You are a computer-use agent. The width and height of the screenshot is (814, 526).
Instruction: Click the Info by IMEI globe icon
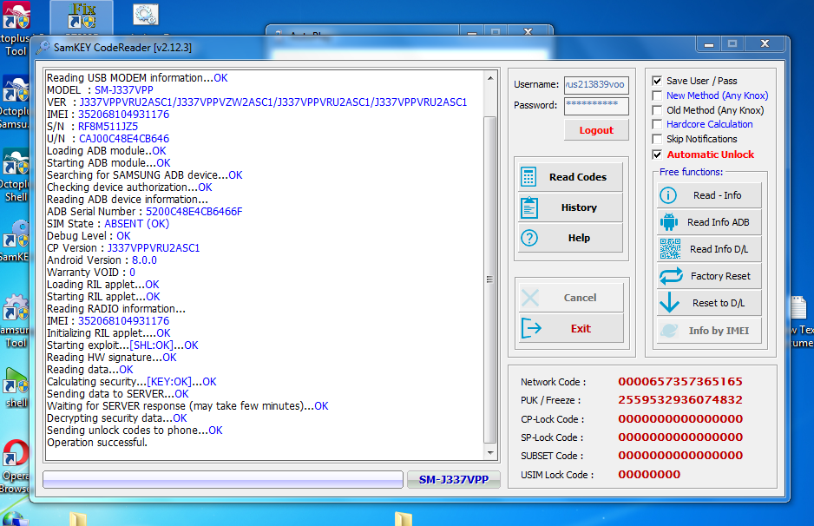669,330
